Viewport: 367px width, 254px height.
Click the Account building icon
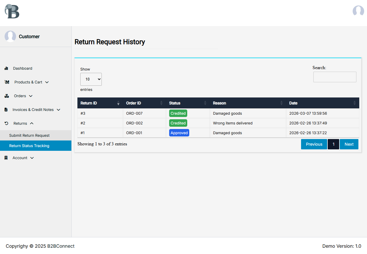pos(6,158)
